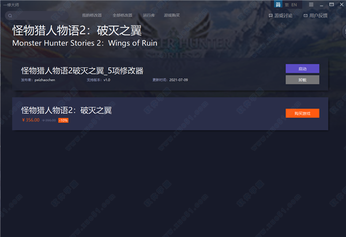Click the 一修大师 app title
The width and height of the screenshot is (346, 237).
point(11,5)
